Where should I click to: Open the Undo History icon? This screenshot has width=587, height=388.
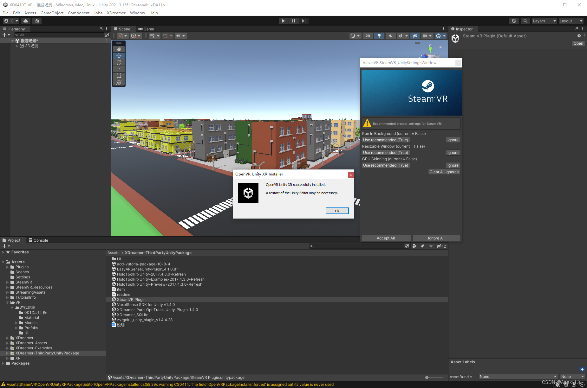pos(514,21)
